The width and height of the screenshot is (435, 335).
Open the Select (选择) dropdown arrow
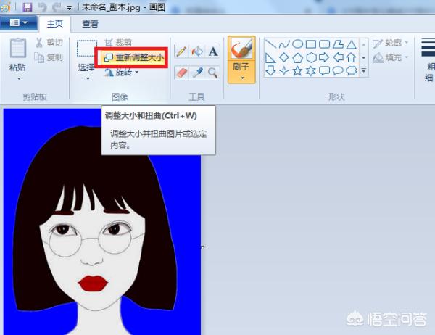pos(88,79)
